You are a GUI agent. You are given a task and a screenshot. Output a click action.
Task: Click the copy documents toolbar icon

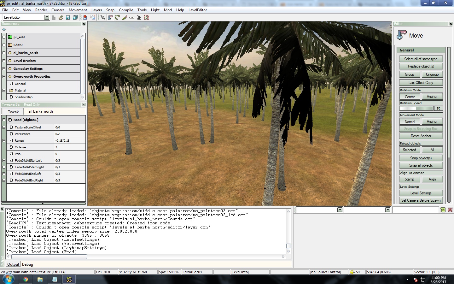coord(93,17)
